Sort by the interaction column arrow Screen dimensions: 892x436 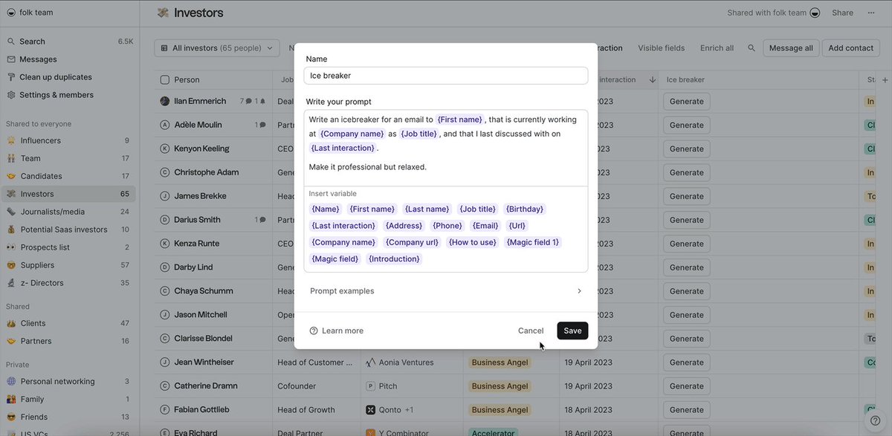[x=653, y=79]
